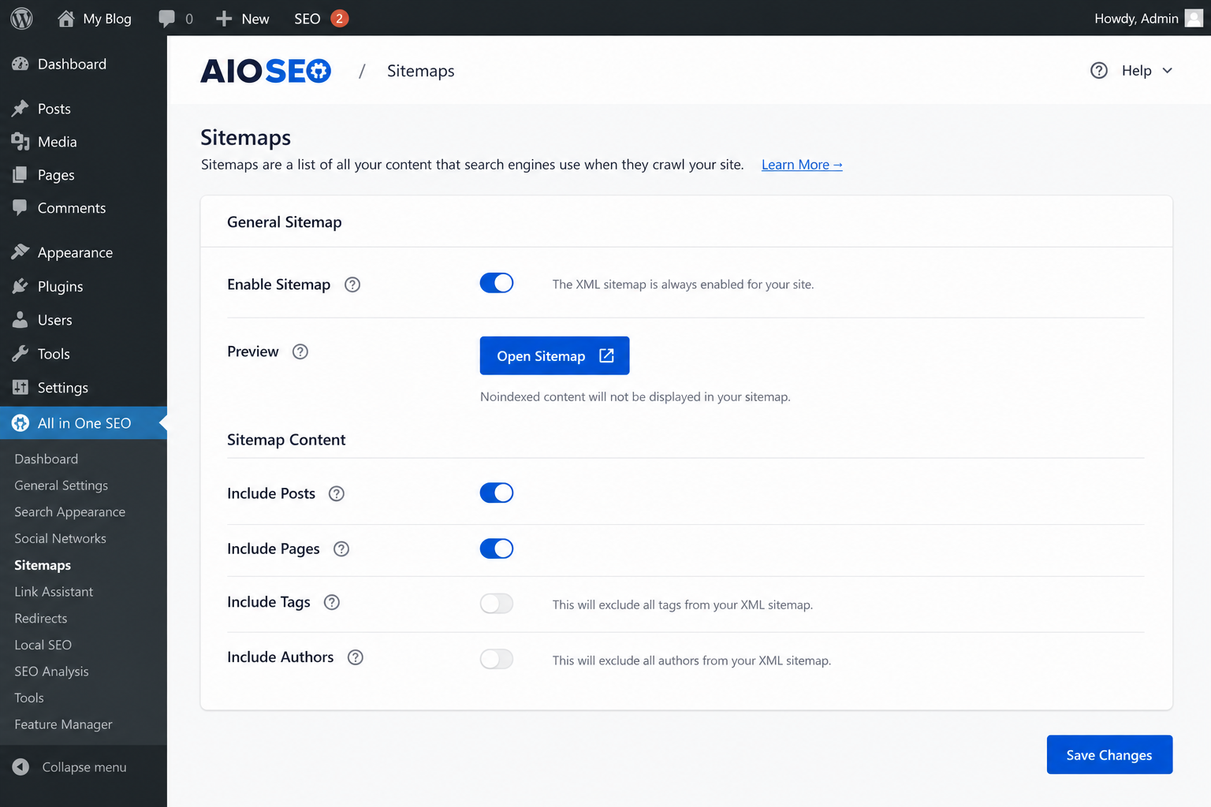1211x807 pixels.
Task: Click the Dashboard gauge icon in sidebar
Action: tap(20, 64)
